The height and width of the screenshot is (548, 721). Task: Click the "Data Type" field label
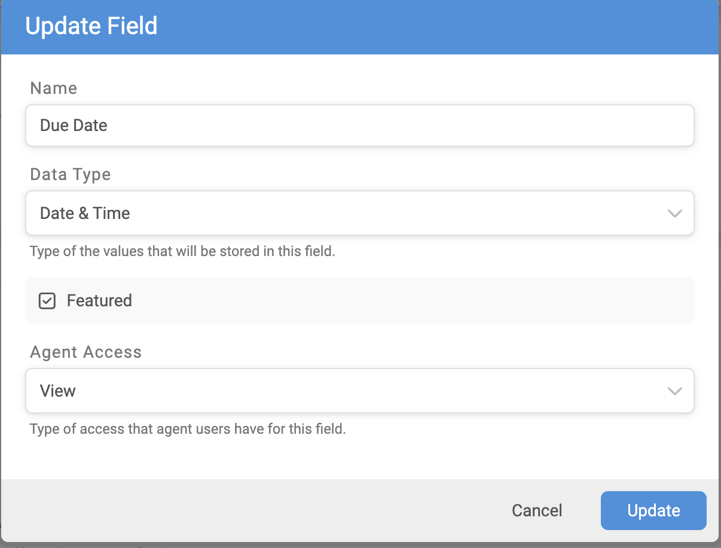[71, 175]
